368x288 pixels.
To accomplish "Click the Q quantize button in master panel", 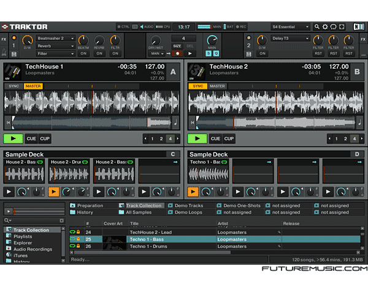I will click(x=216, y=53).
